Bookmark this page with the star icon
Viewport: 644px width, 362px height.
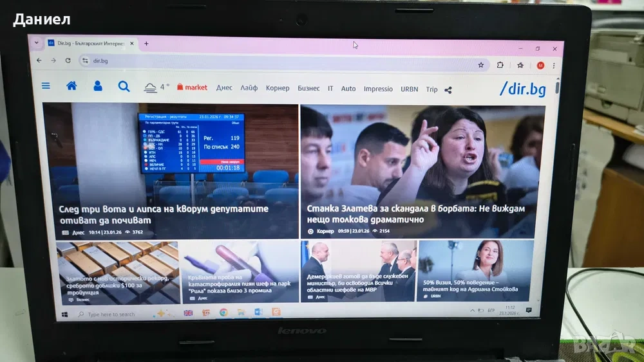(480, 64)
